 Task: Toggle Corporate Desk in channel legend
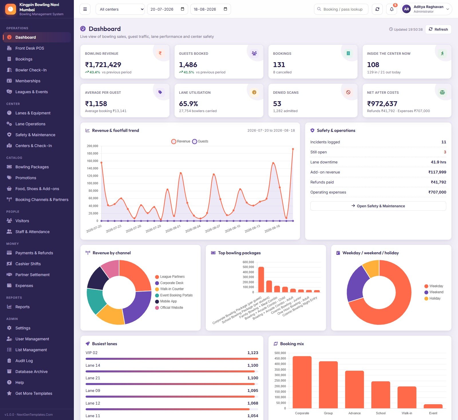(169, 283)
